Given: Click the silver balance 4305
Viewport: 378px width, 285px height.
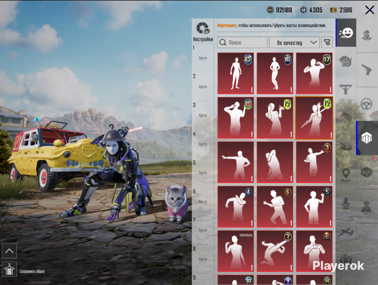Looking at the screenshot, I should 316,10.
